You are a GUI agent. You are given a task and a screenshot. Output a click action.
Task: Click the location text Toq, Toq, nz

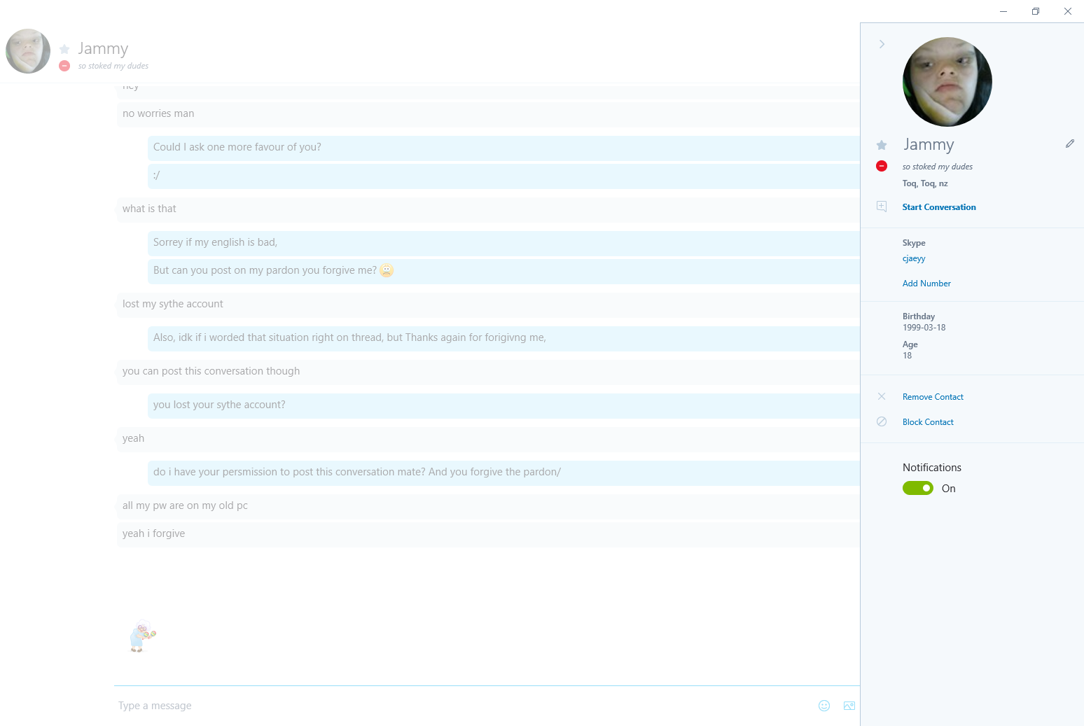pyautogui.click(x=925, y=183)
